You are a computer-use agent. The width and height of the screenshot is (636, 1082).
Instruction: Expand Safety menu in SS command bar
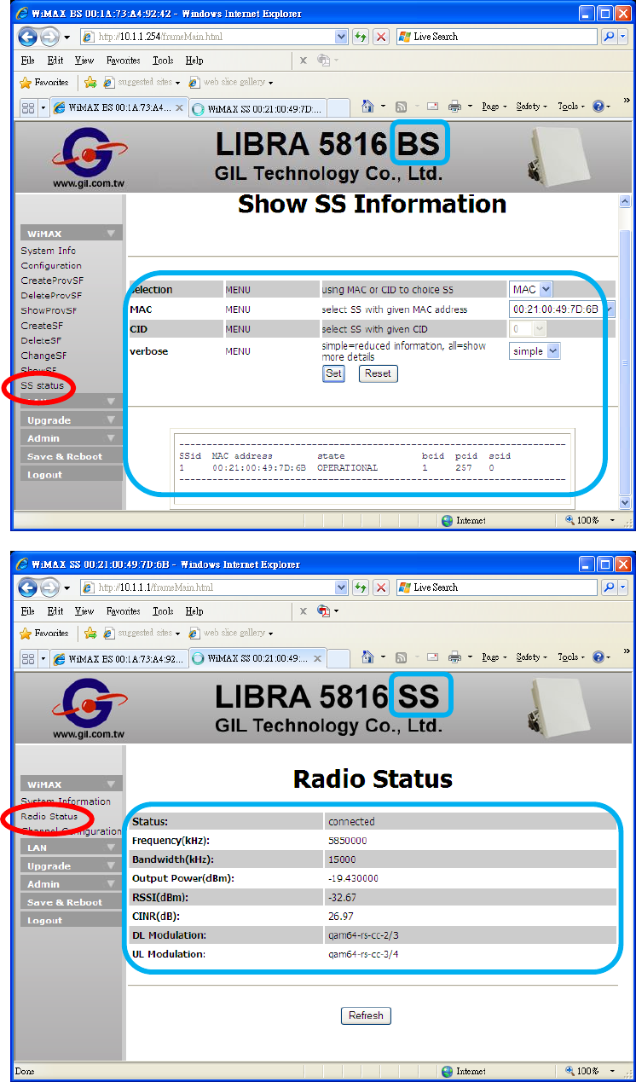coord(532,657)
